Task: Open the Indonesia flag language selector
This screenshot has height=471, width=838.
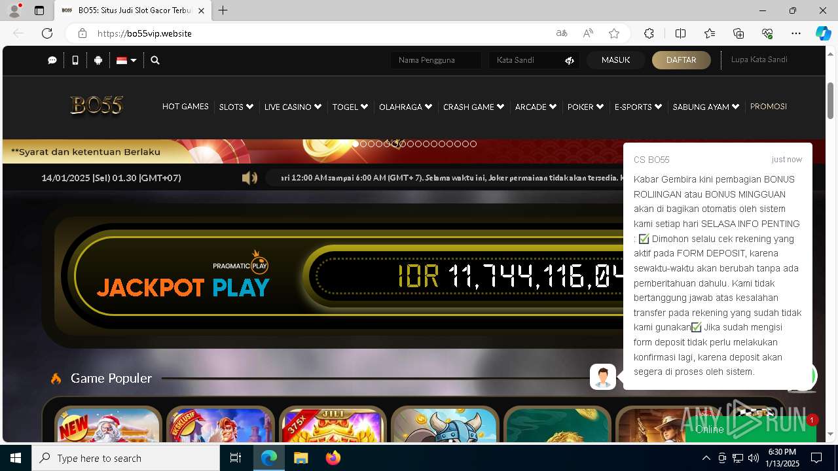Action: pyautogui.click(x=126, y=60)
